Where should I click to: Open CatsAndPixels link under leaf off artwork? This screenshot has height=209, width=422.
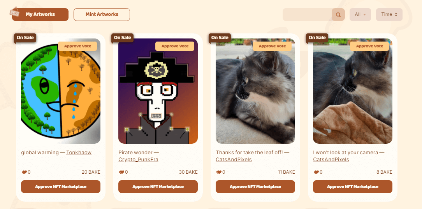click(234, 160)
